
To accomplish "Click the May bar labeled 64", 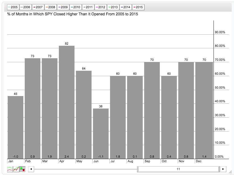I will coord(84,114).
